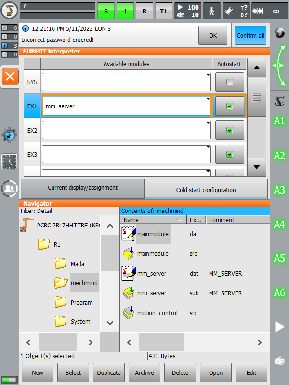Click the drives status I indicator
The image size is (289, 385).
[x=125, y=11]
